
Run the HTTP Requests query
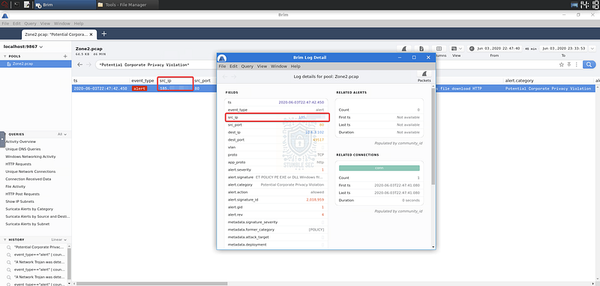click(18, 164)
